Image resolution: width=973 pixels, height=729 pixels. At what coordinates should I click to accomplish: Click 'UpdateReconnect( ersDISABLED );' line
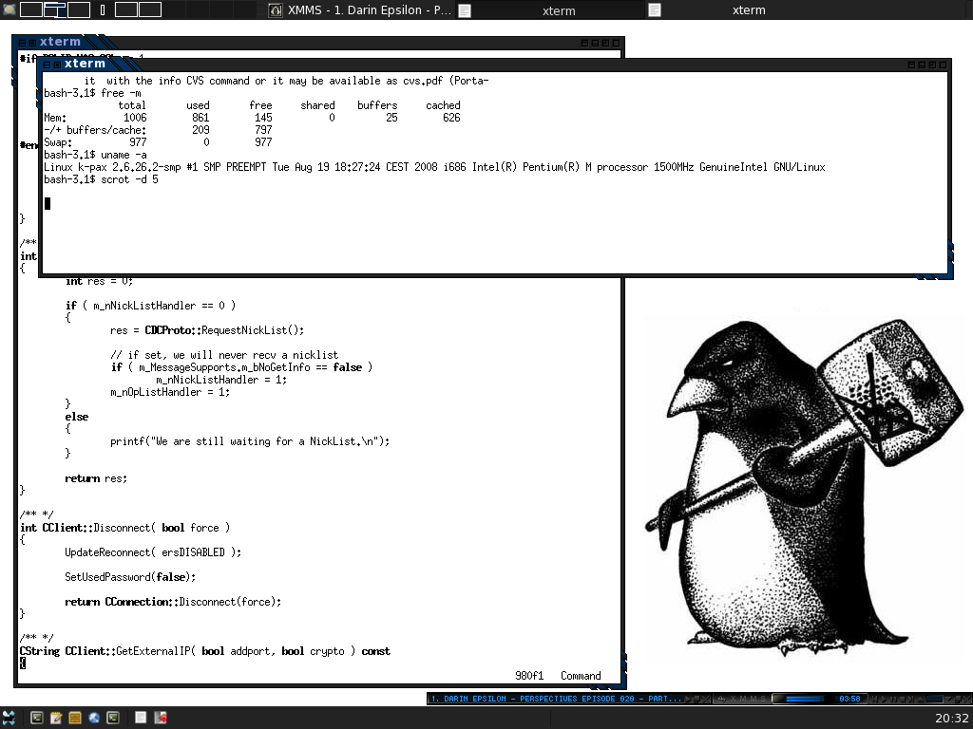153,551
